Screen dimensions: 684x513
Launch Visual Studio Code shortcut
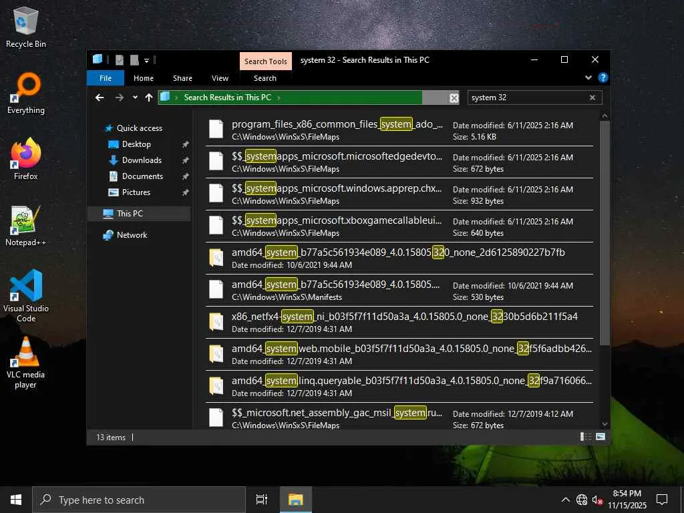tap(26, 296)
